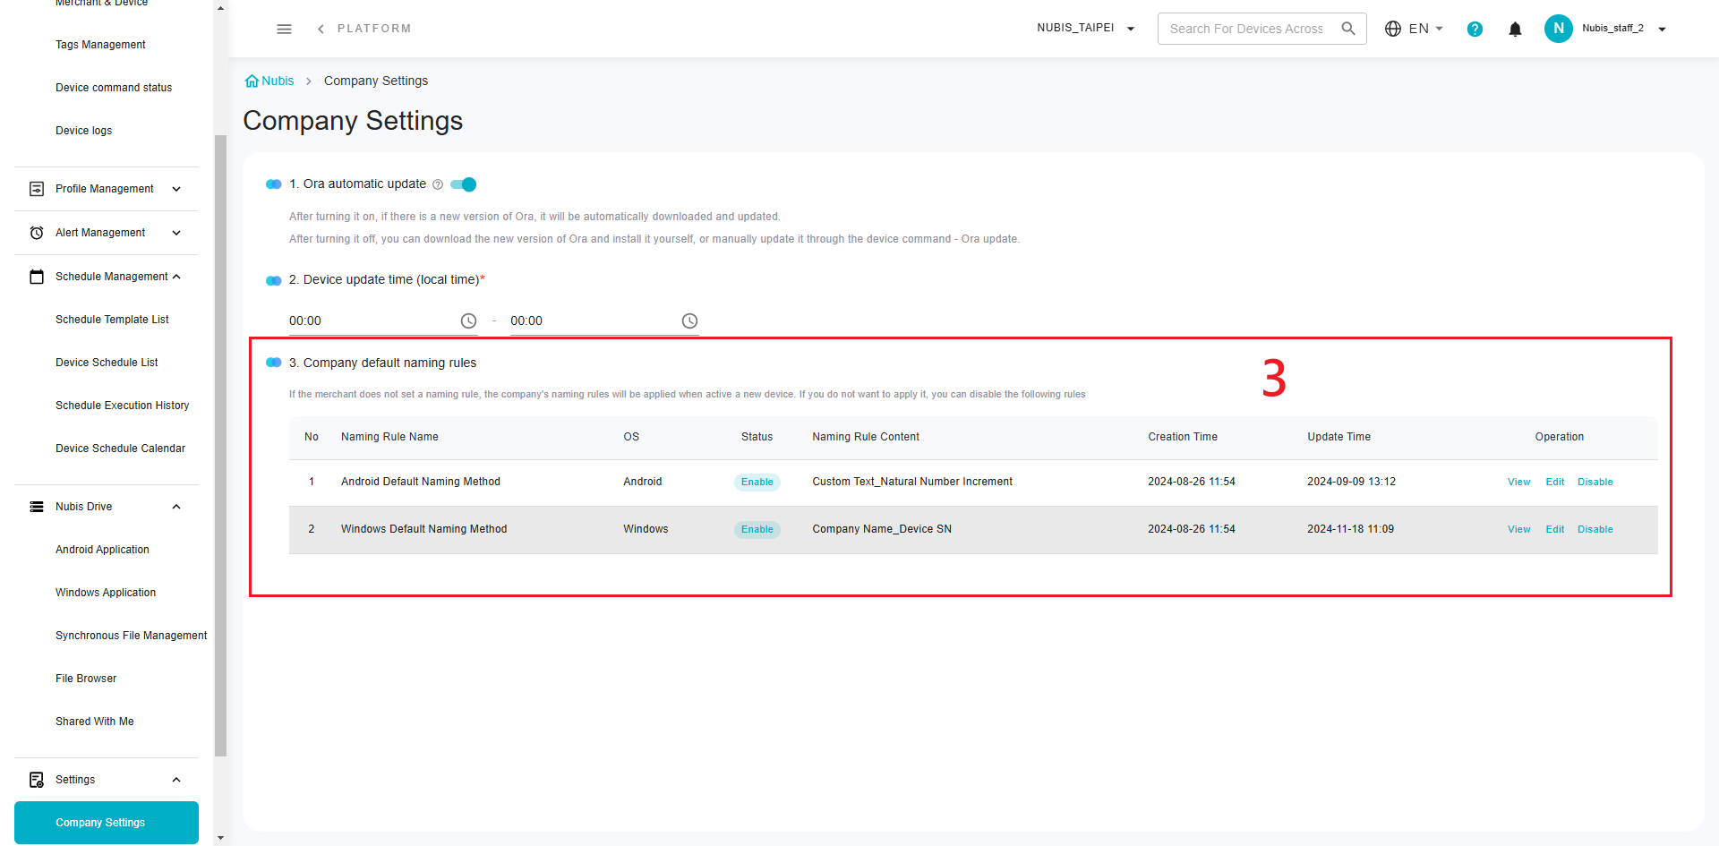Image resolution: width=1719 pixels, height=846 pixels.
Task: Click "Custom Text_Natural Number Increment" cell
Action: [x=912, y=482]
